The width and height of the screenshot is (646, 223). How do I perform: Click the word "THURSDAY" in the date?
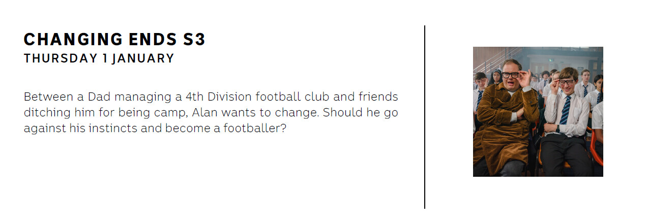click(x=60, y=58)
